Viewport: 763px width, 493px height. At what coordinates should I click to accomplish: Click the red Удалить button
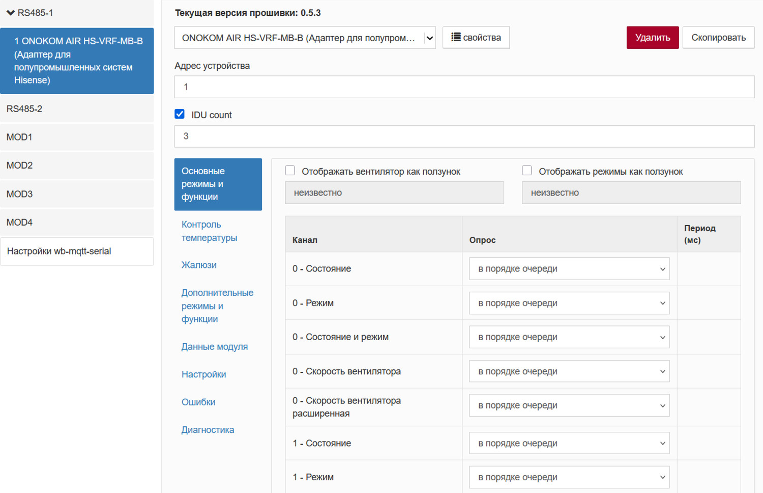[652, 38]
